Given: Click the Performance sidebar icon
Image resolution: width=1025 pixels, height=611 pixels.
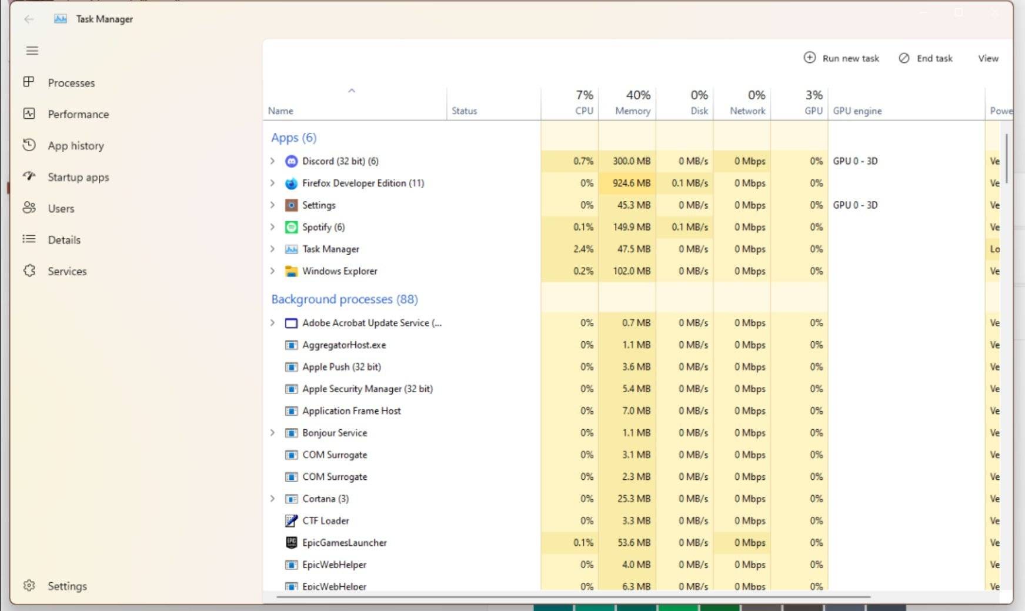Looking at the screenshot, I should point(29,113).
